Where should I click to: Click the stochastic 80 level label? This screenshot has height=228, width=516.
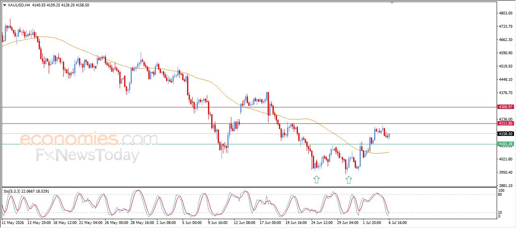(500, 195)
